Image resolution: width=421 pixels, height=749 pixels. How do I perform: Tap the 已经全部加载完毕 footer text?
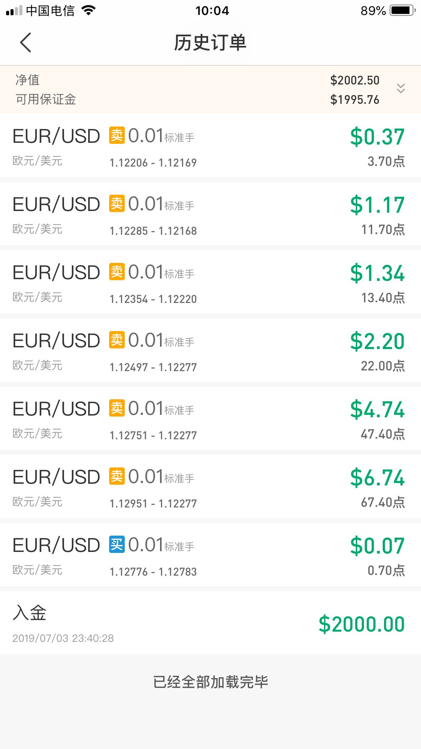coord(210,682)
